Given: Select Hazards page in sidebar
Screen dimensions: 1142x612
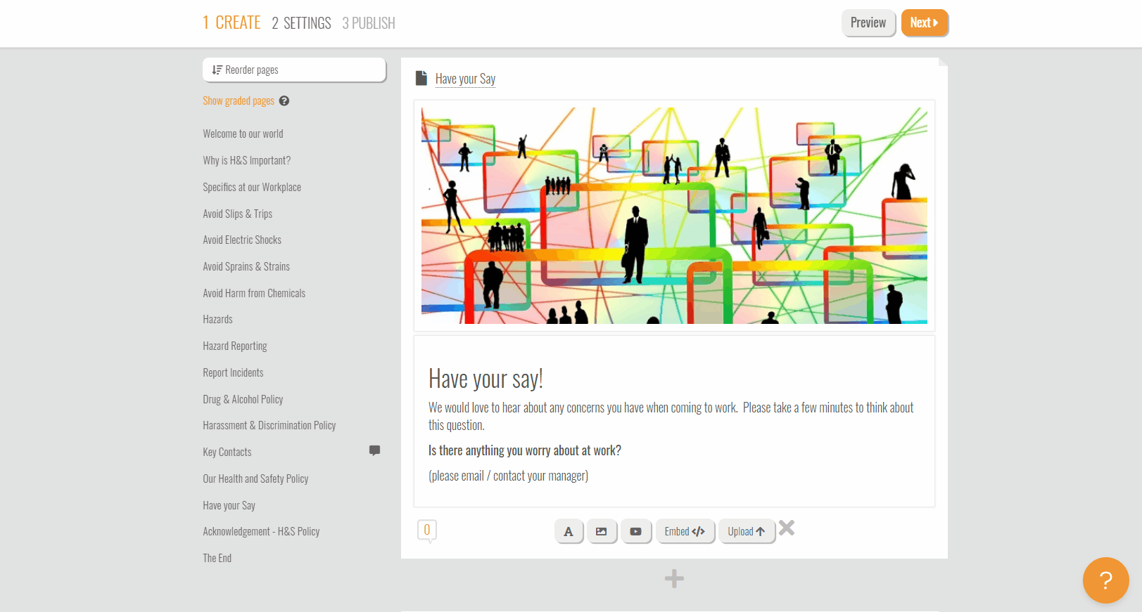Looking at the screenshot, I should (217, 320).
